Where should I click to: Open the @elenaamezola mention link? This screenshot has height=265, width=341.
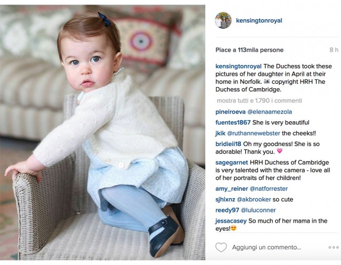click(269, 112)
